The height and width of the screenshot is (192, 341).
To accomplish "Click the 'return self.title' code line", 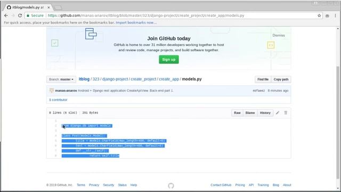I will [x=104, y=156].
